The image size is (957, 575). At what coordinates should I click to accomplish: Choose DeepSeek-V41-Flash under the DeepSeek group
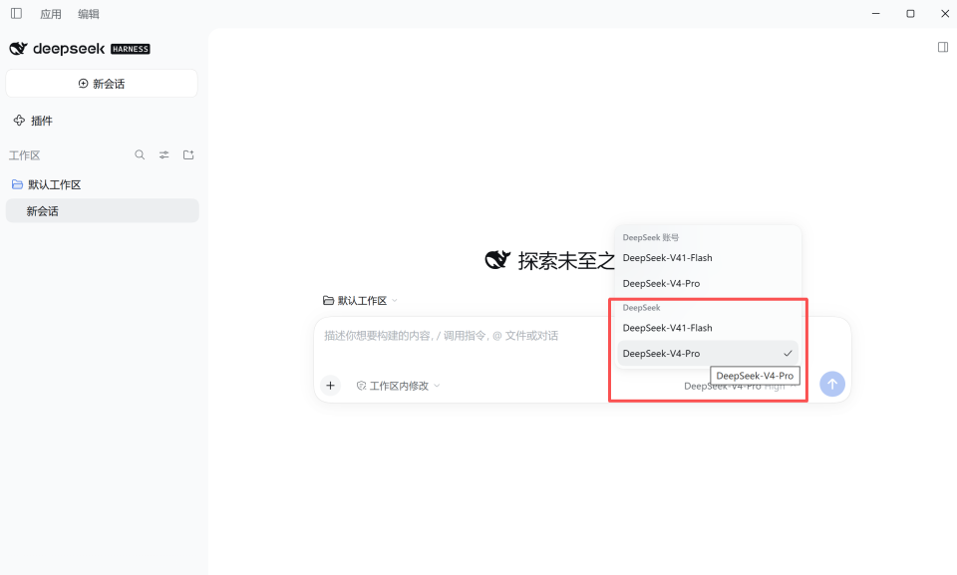pos(708,328)
